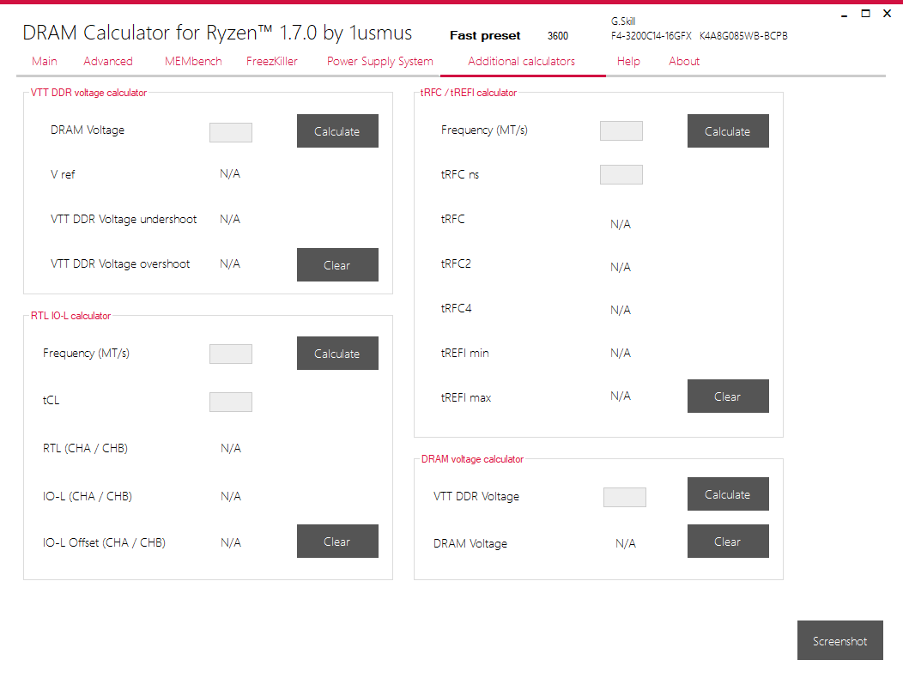Click the K4A8G085WB-BCPB chip text

743,36
